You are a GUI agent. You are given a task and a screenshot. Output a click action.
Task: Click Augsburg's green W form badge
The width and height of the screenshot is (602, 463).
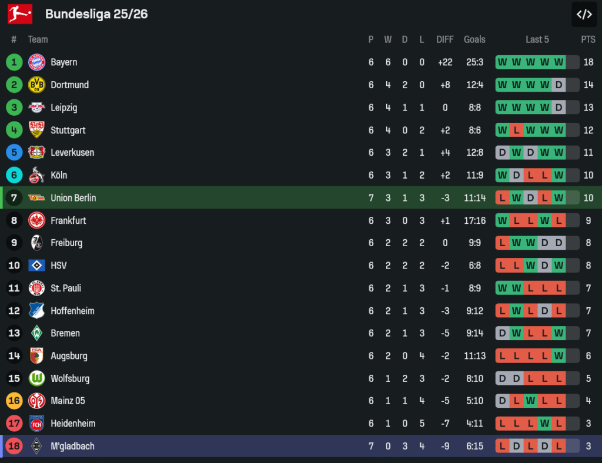click(x=558, y=355)
